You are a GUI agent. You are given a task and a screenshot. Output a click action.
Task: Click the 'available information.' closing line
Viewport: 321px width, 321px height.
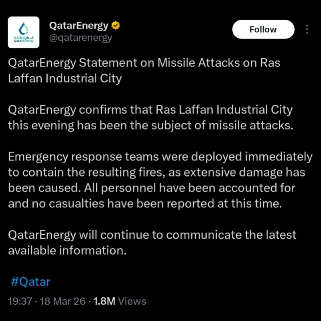pos(67,250)
